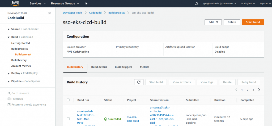Go to the next page arrow
Viewport: 272px width, 126px height.
click(259, 90)
